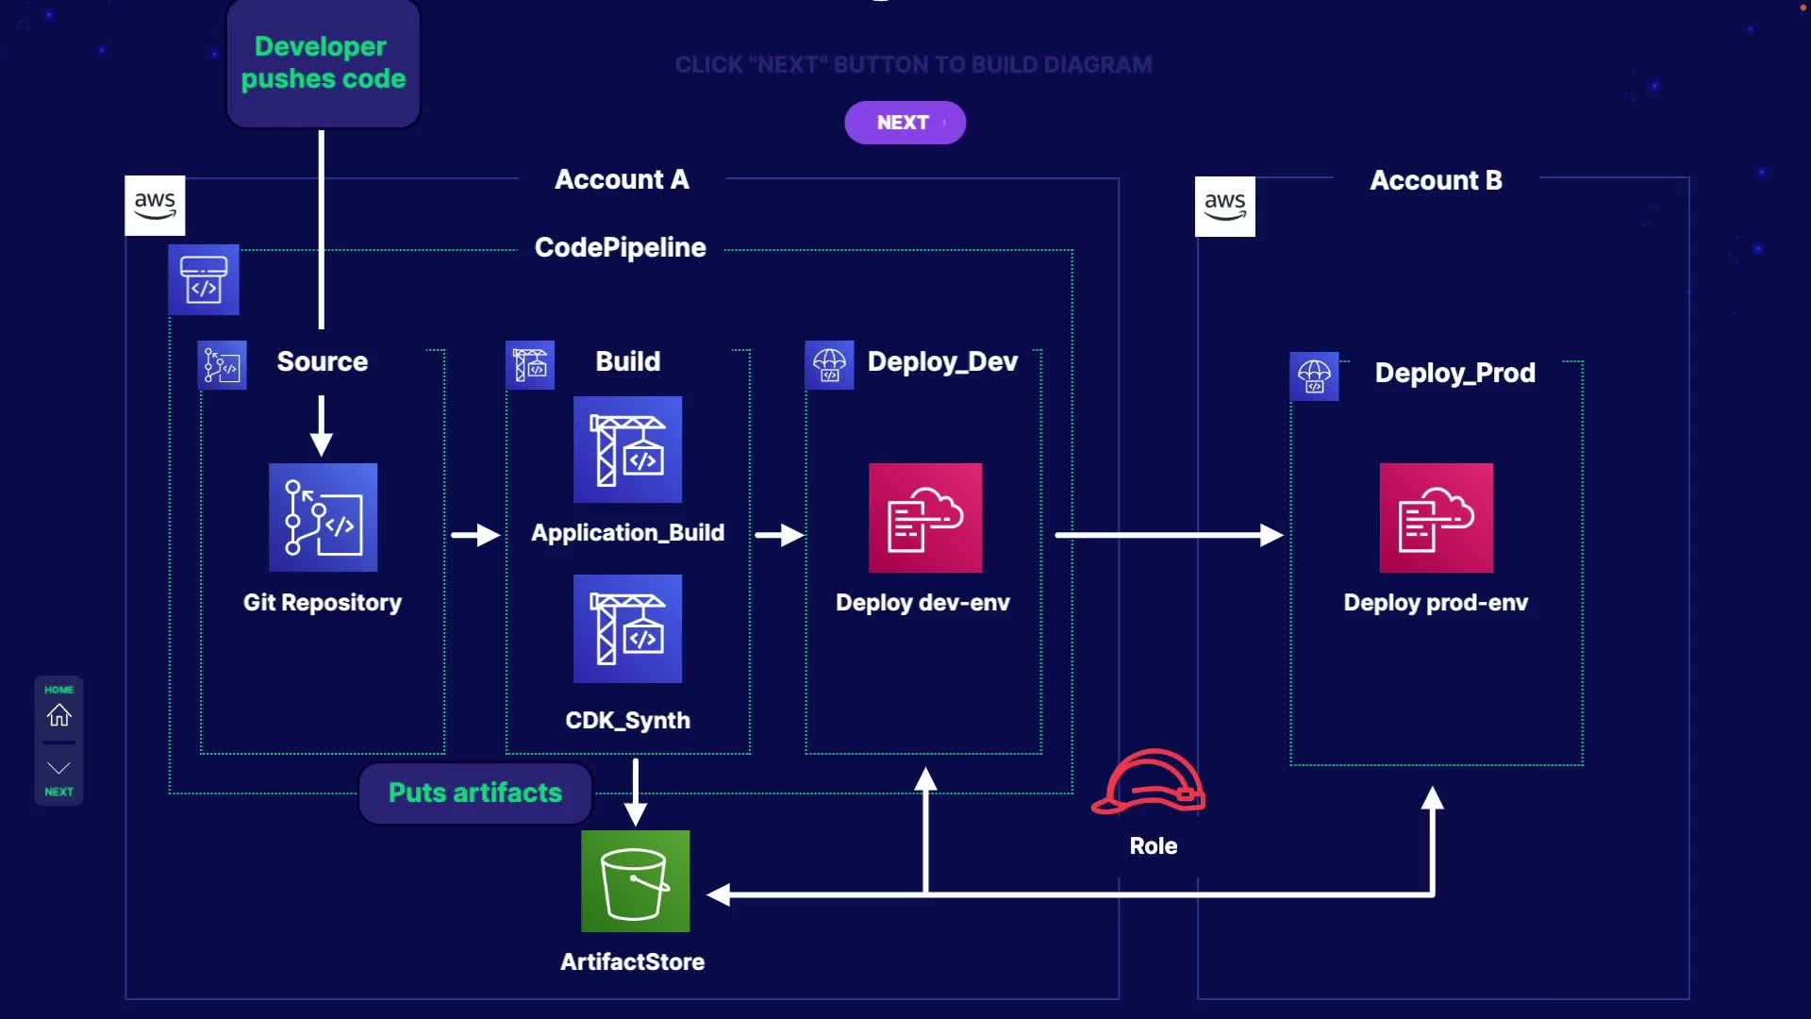Click the NEXT chevron in side navigation
Screen dimensions: 1811x1019
click(58, 768)
